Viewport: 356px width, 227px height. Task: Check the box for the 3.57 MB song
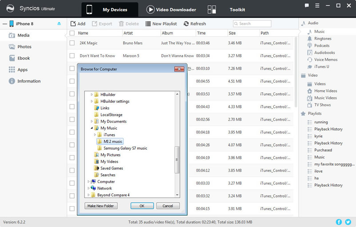pyautogui.click(x=72, y=94)
